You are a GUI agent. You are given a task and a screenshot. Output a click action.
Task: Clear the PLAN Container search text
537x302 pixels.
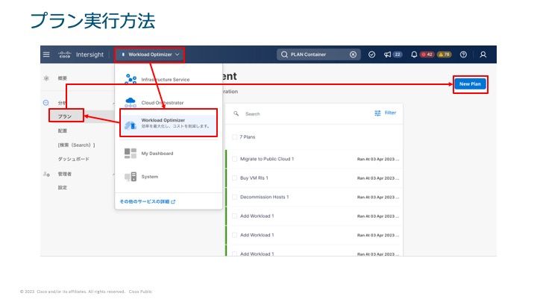coord(353,54)
